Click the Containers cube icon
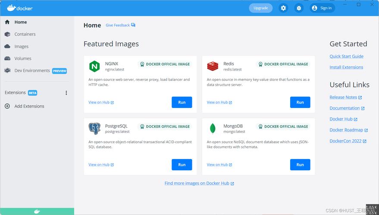 (x=7, y=34)
